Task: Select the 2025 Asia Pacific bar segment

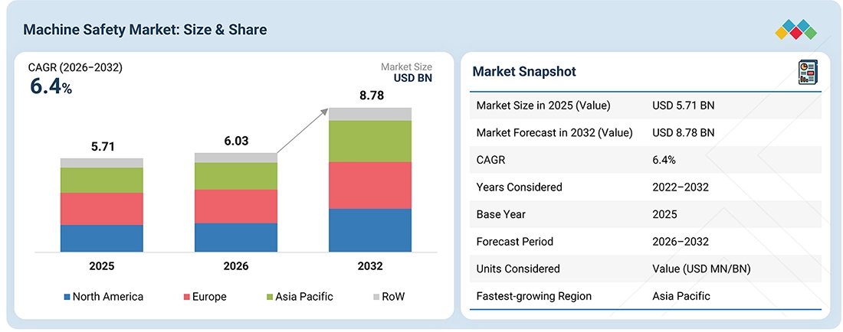Action: click(102, 181)
